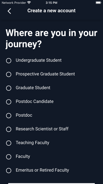Tap the Undergraduate Student label text
Viewport: 103px width, 184px height.
[x=39, y=60]
